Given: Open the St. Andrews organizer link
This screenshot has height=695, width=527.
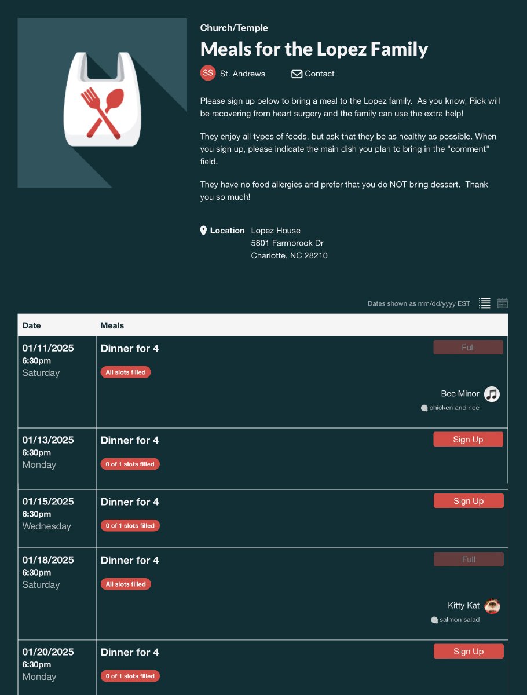Looking at the screenshot, I should pyautogui.click(x=243, y=74).
